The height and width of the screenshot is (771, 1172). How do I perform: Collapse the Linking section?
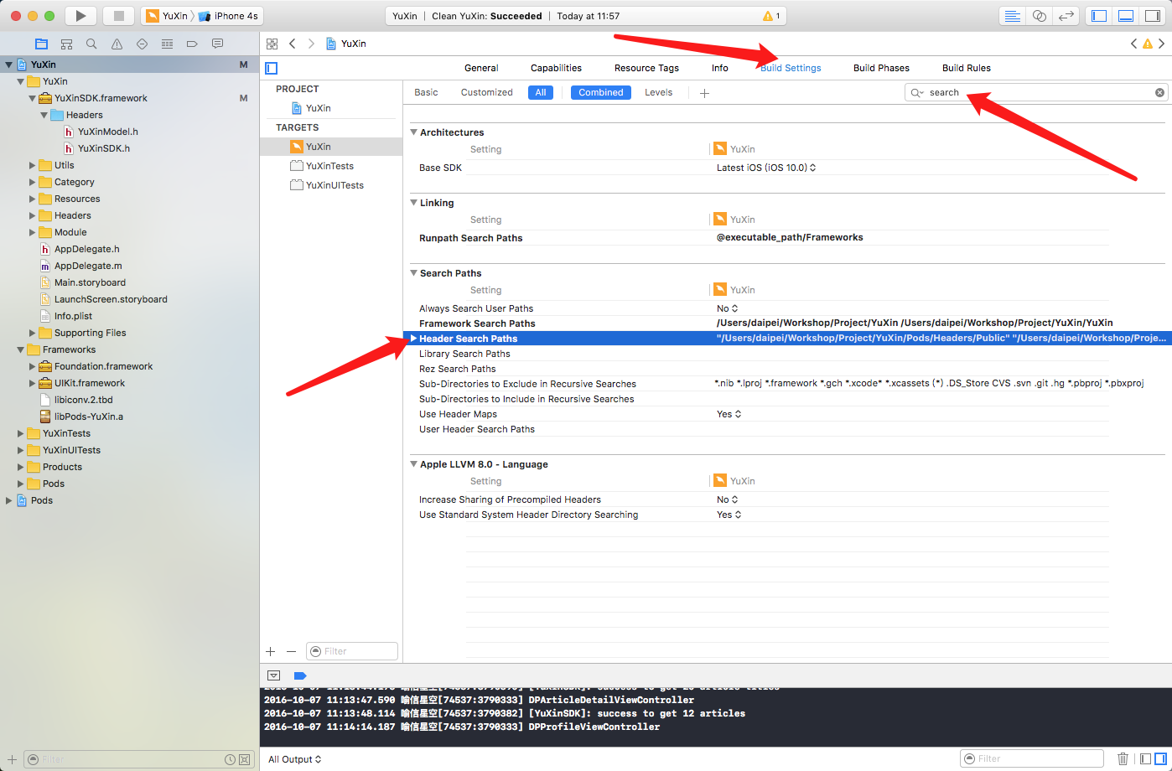click(413, 203)
